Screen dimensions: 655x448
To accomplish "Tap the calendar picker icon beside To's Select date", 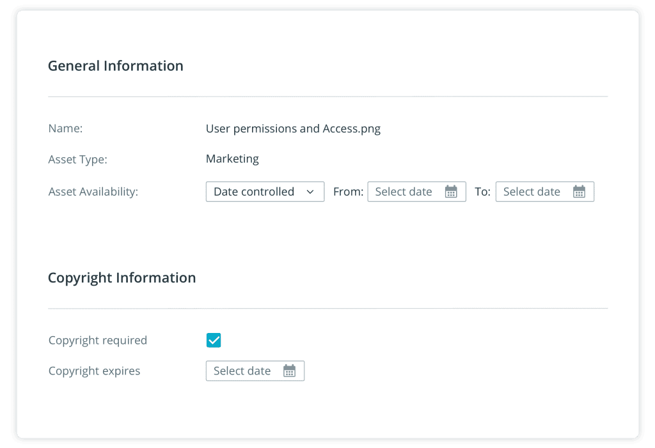I will (580, 191).
